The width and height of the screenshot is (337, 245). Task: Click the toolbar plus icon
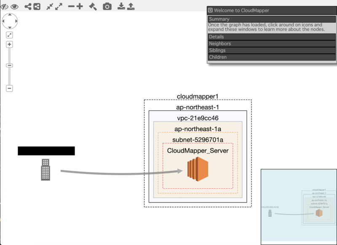80,6
